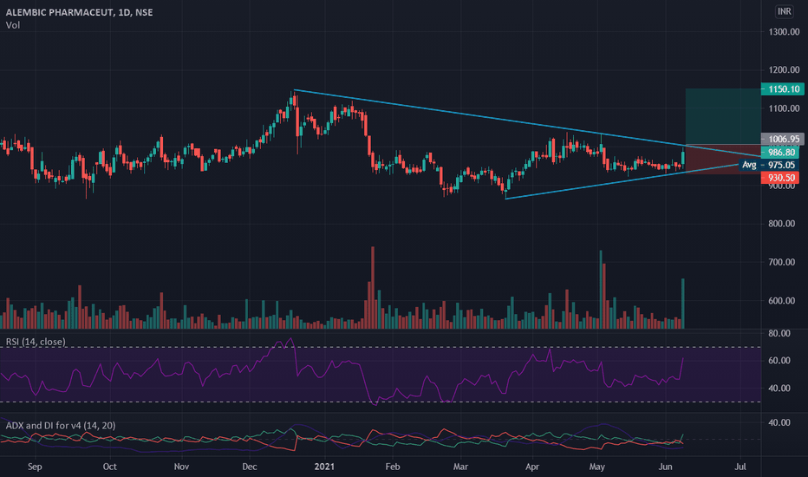Click the Nov label on time axis
Screen dimensions: 808x477
pos(181,467)
